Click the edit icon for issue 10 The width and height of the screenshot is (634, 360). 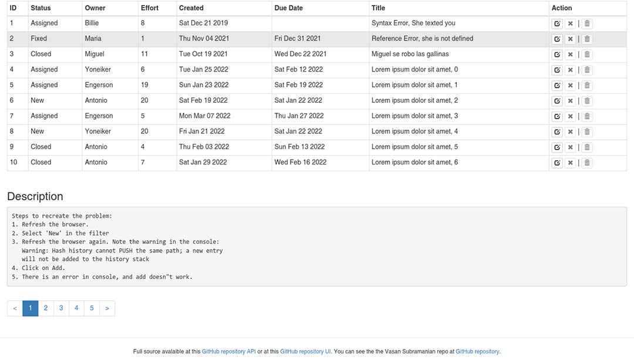tap(557, 163)
